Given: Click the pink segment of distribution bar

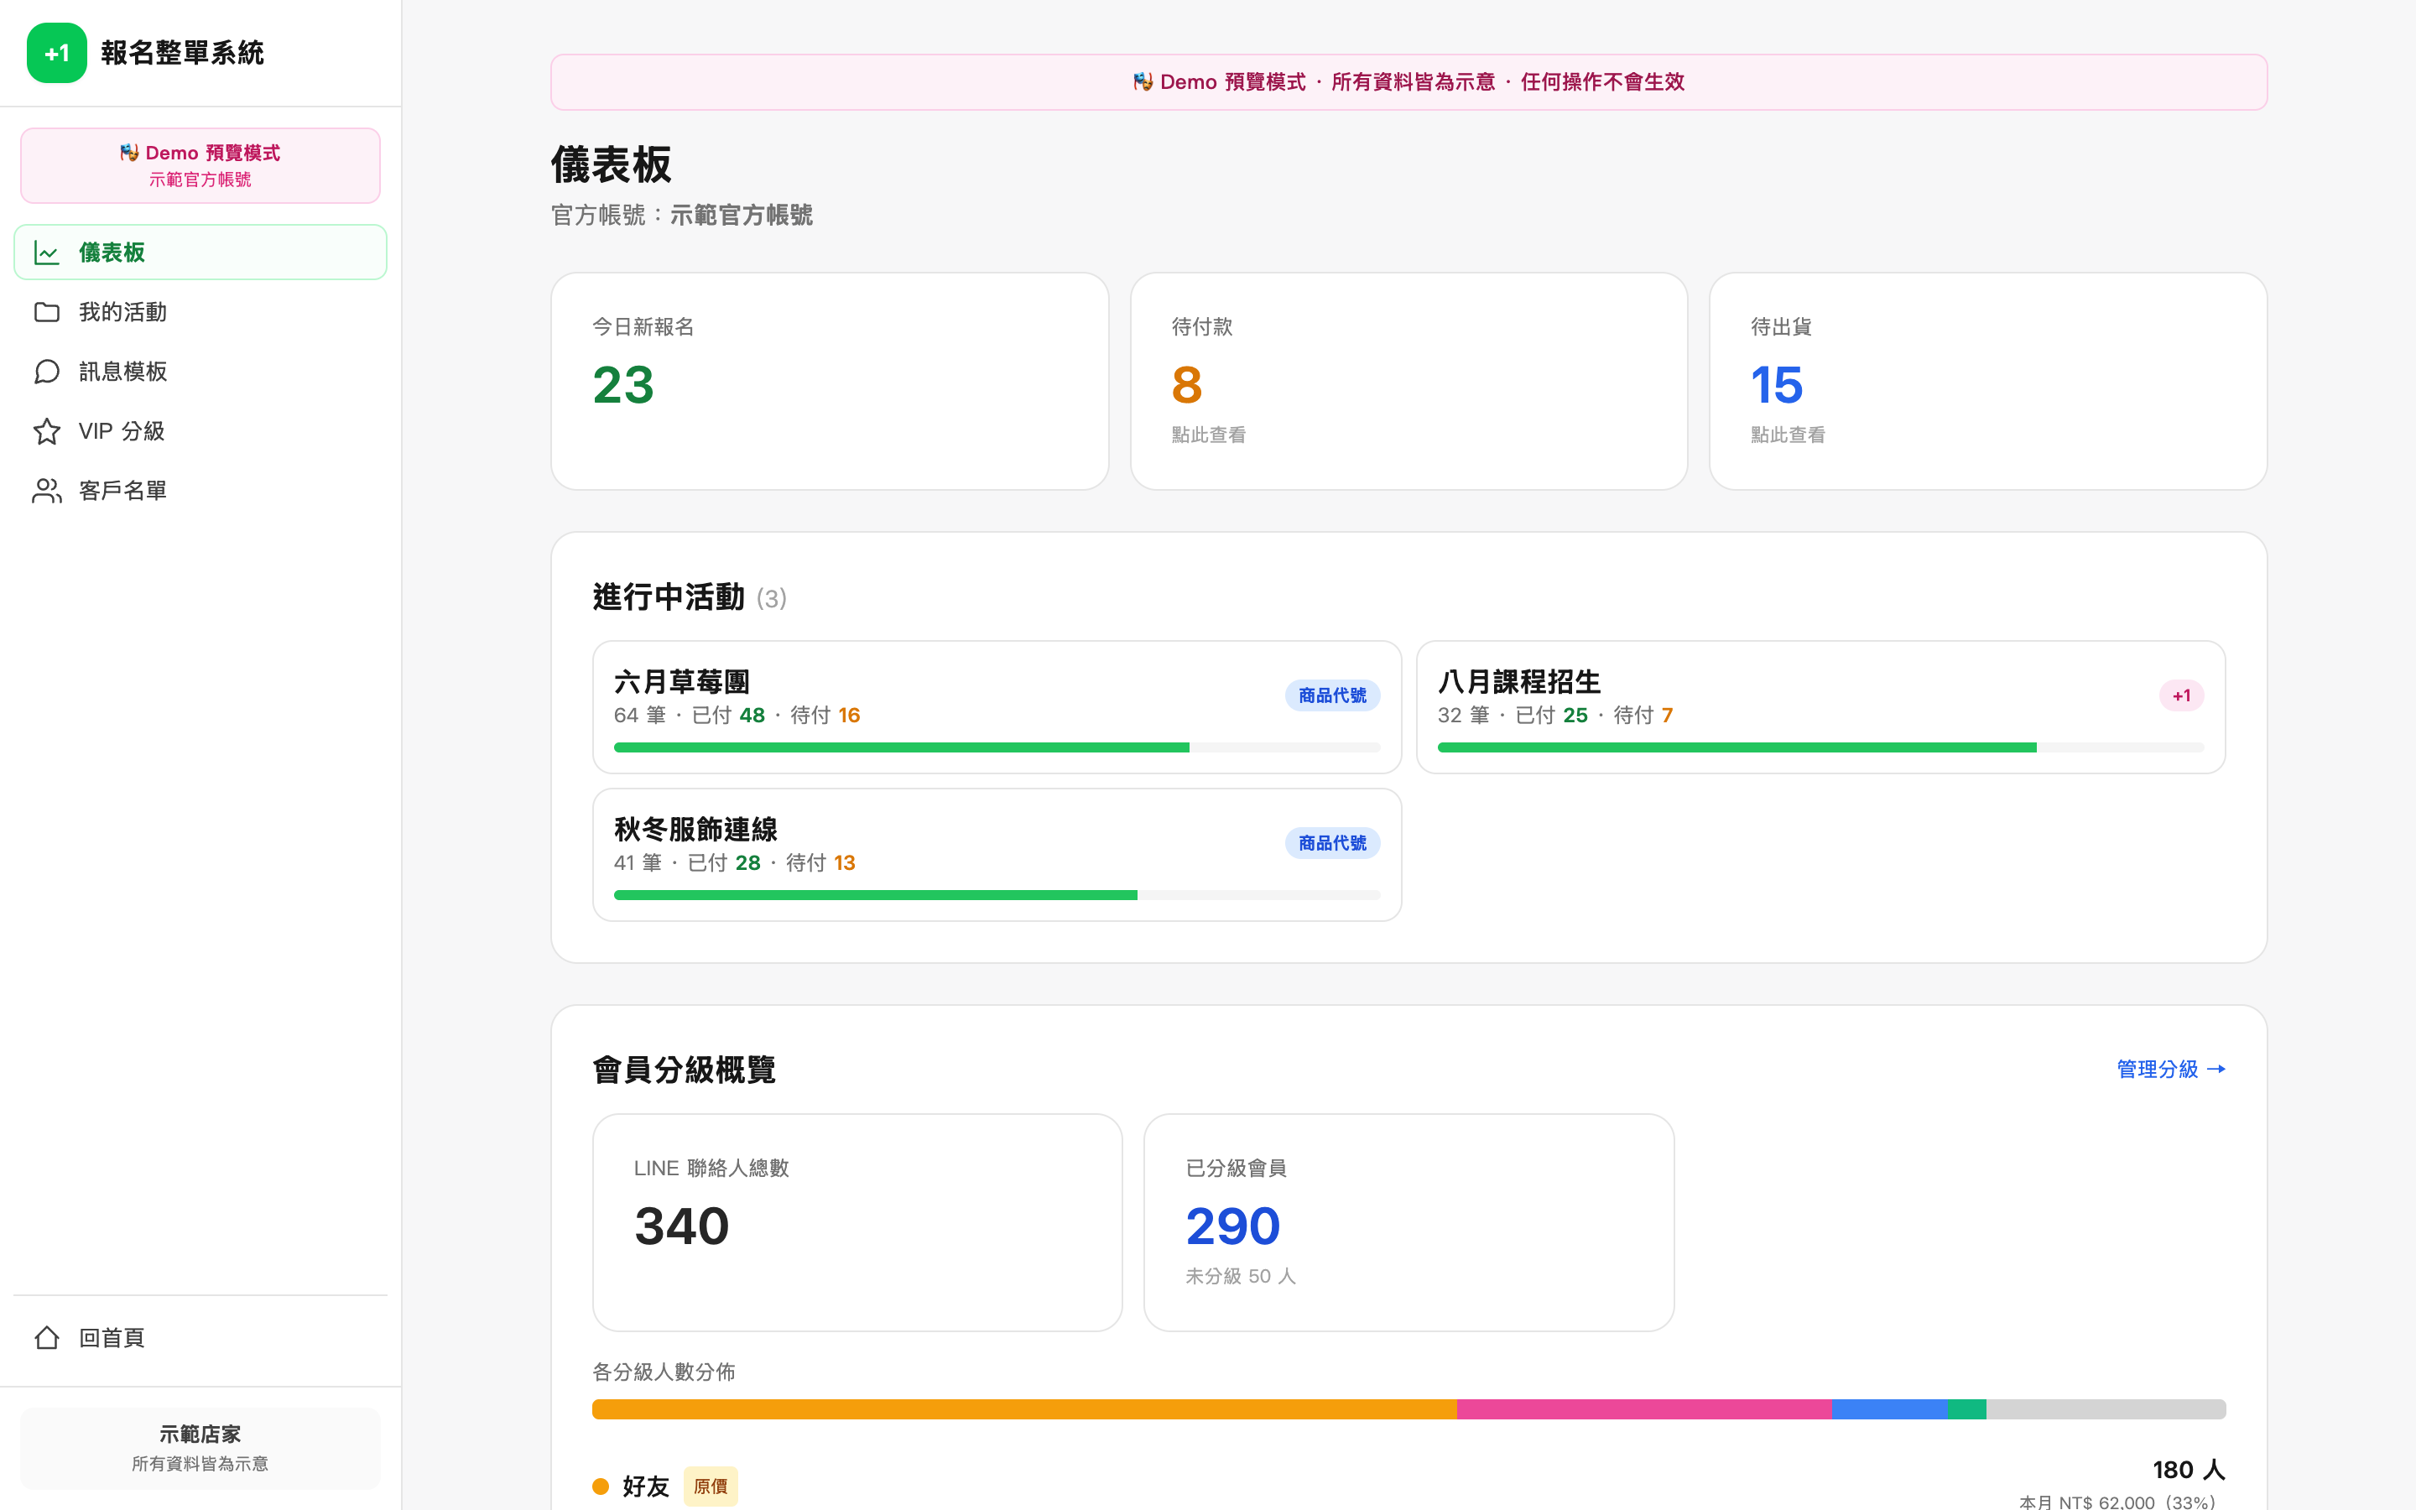Looking at the screenshot, I should coord(1644,1409).
